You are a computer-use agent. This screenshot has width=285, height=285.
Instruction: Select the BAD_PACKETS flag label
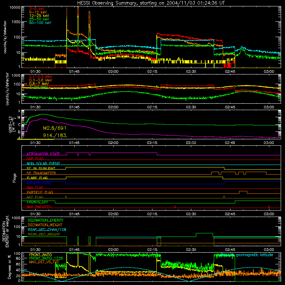(39, 207)
